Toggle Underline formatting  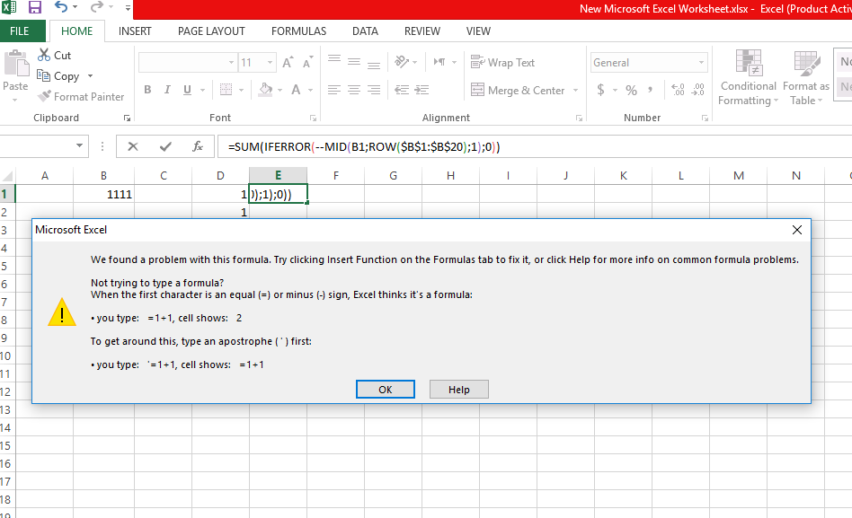tap(187, 90)
